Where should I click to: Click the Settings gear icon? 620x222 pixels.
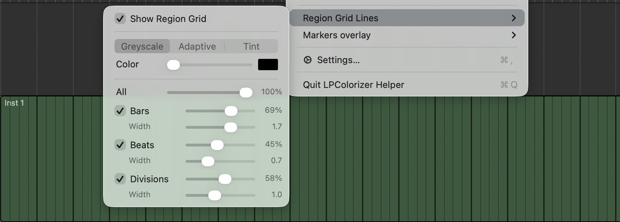[x=307, y=60]
